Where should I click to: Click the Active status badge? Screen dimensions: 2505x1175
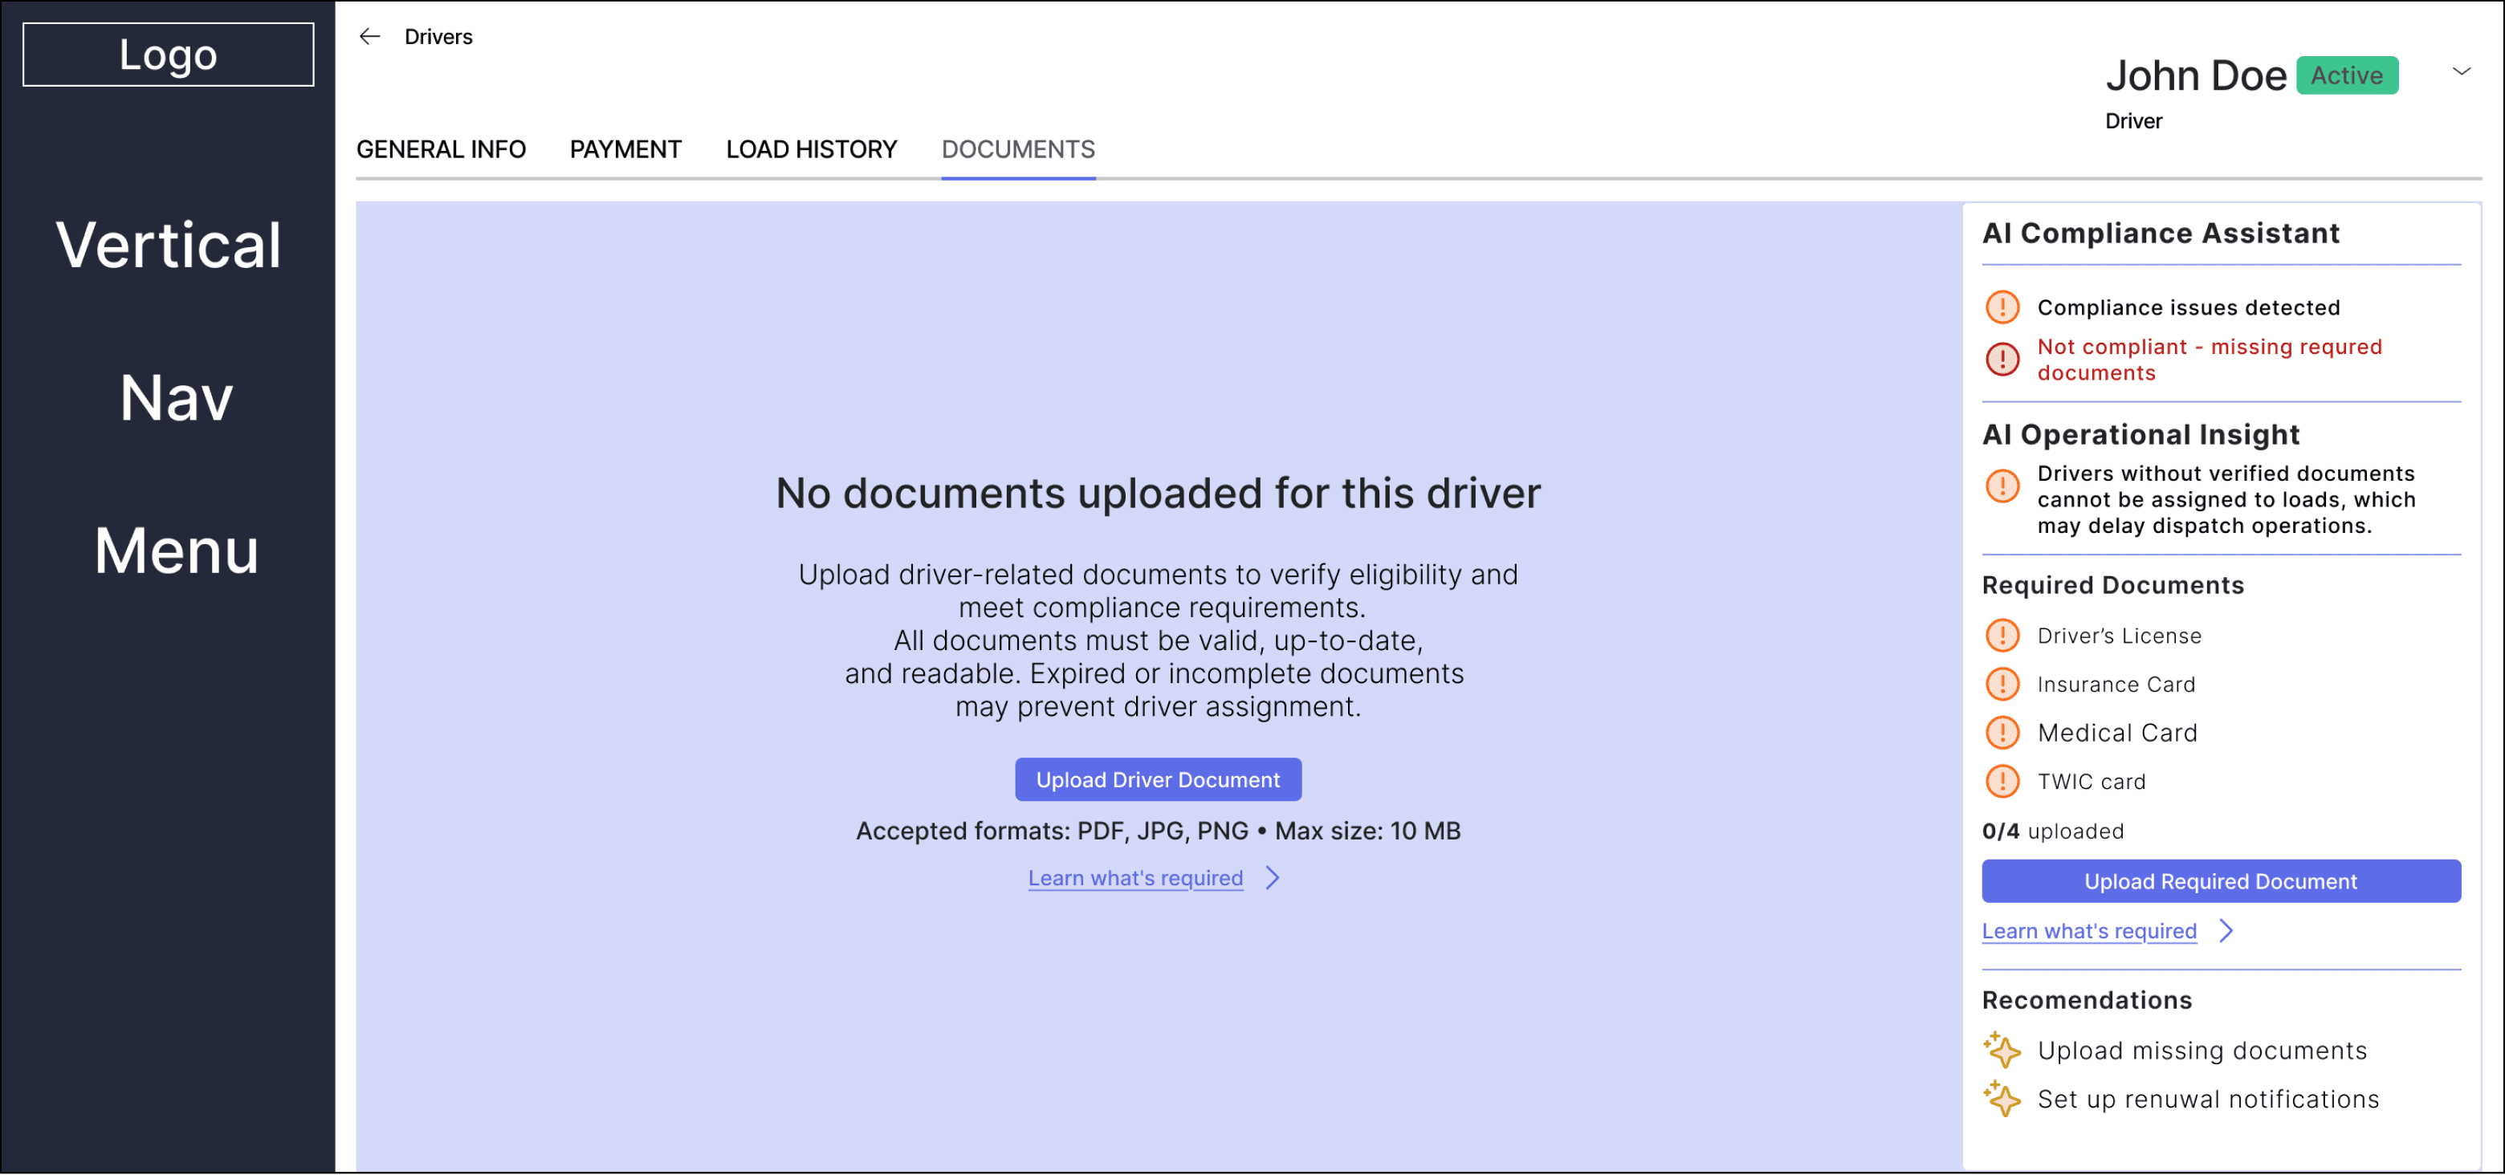click(x=2347, y=75)
